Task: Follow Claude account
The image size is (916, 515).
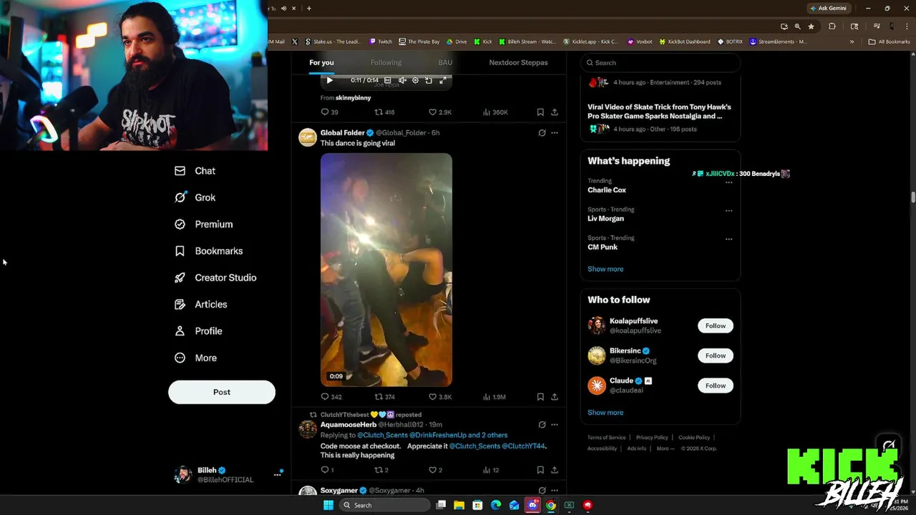Action: [x=715, y=386]
